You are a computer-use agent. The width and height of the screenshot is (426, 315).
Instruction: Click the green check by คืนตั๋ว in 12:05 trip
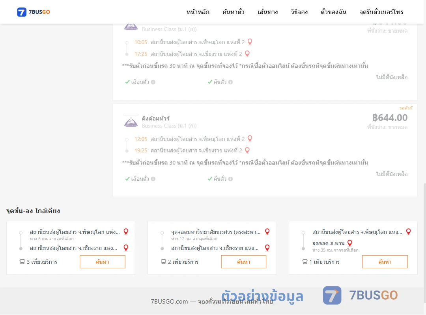point(210,179)
